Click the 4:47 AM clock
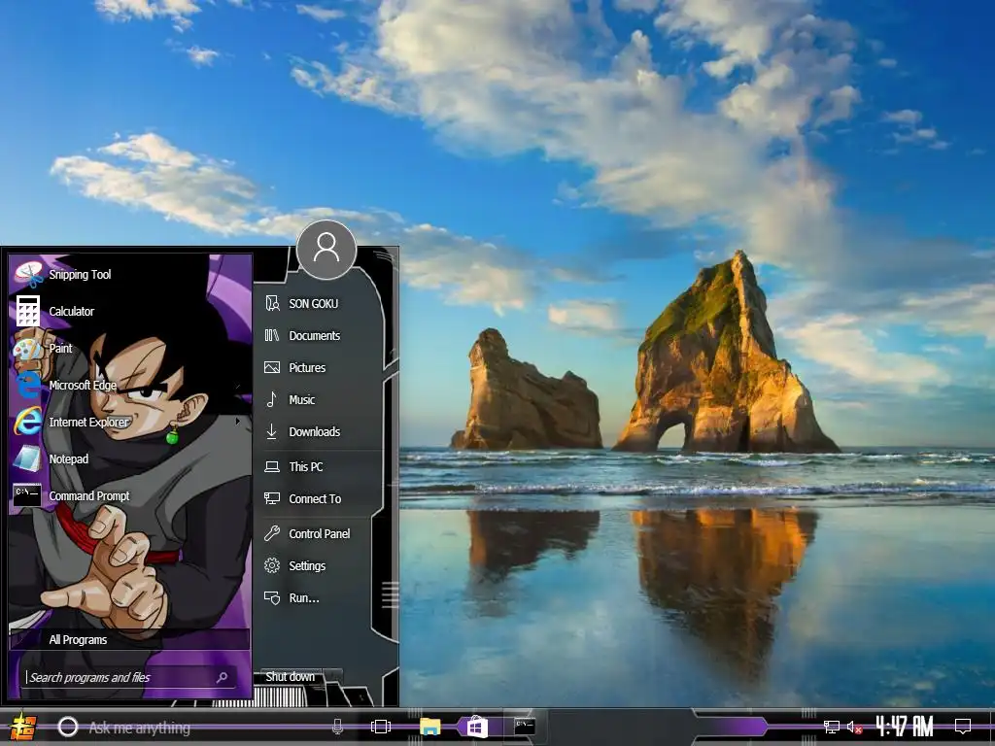The width and height of the screenshot is (995, 746). click(905, 727)
